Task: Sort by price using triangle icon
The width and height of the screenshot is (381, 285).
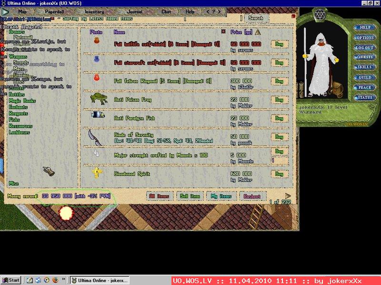Action: click(258, 32)
